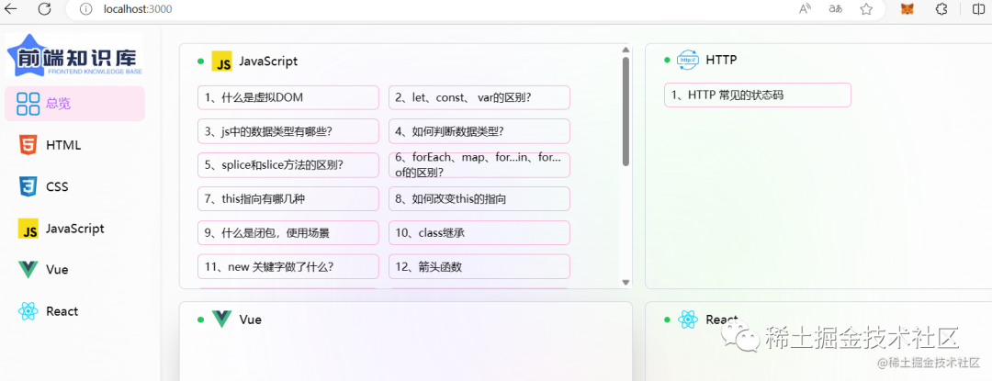Screen dimensions: 992x381
Task: Click JavaScript card scrollbar up arrow
Action: click(626, 50)
